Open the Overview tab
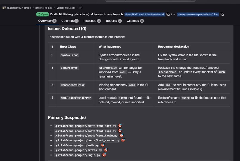 [x=47, y=21]
